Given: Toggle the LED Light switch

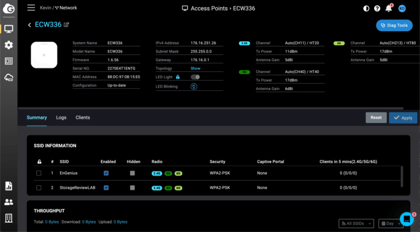Looking at the screenshot, I should 195,77.
